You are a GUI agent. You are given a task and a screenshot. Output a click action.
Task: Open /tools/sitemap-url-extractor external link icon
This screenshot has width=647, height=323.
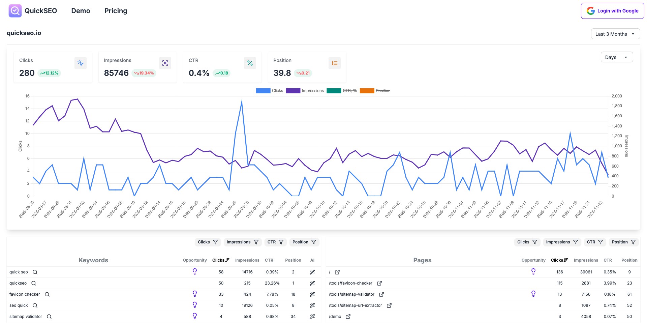pyautogui.click(x=389, y=305)
